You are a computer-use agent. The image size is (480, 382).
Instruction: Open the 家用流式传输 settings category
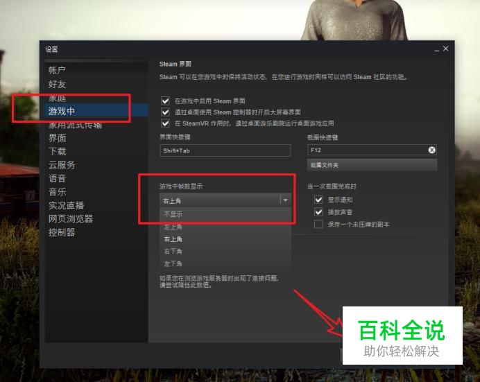tap(75, 125)
